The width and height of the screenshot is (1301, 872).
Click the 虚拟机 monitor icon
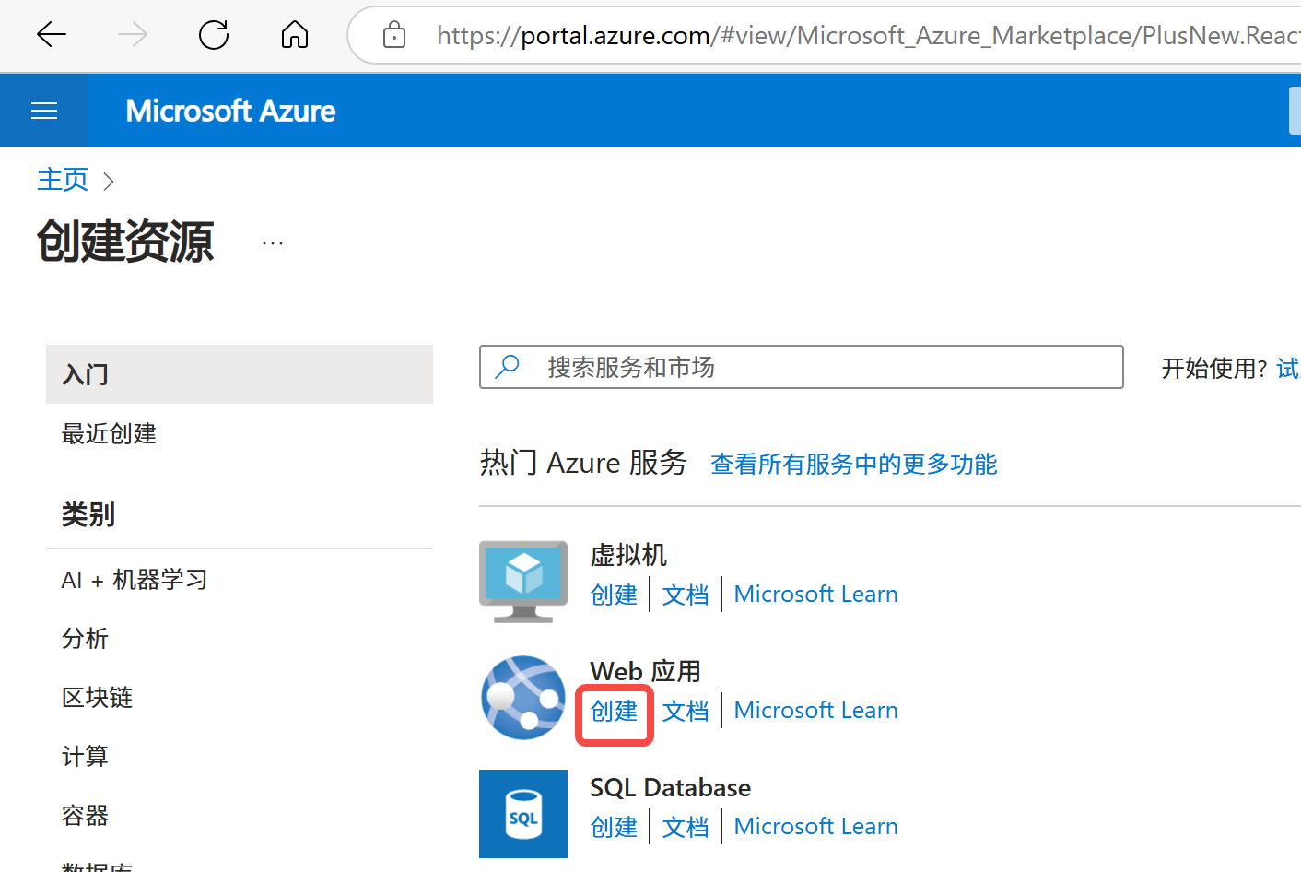tap(523, 582)
